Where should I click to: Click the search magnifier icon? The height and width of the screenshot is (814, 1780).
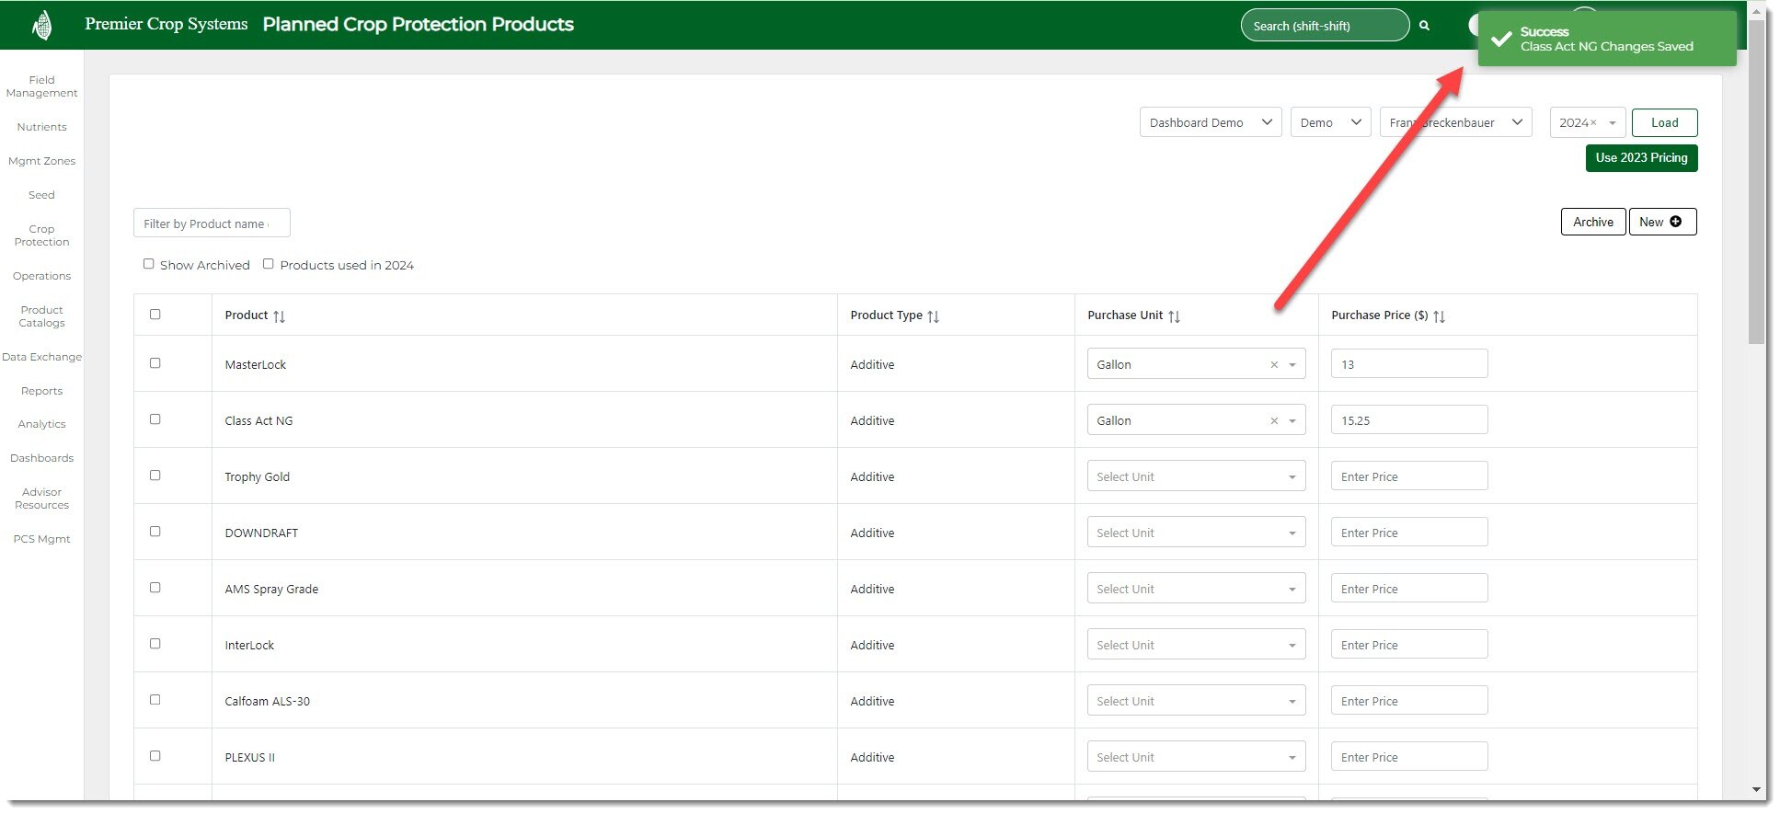tap(1424, 26)
